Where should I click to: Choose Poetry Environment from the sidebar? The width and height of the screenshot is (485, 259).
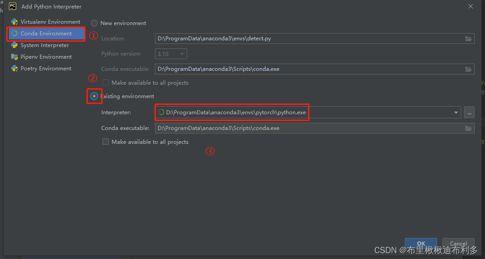(x=46, y=68)
